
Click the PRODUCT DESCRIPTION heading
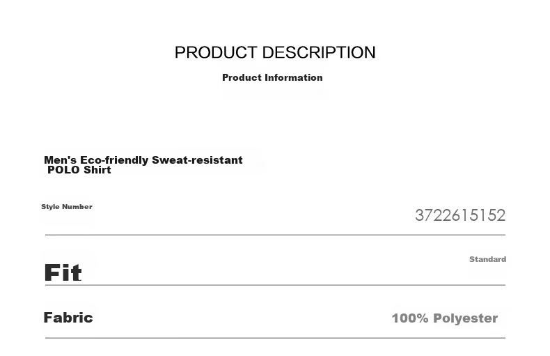pyautogui.click(x=275, y=53)
